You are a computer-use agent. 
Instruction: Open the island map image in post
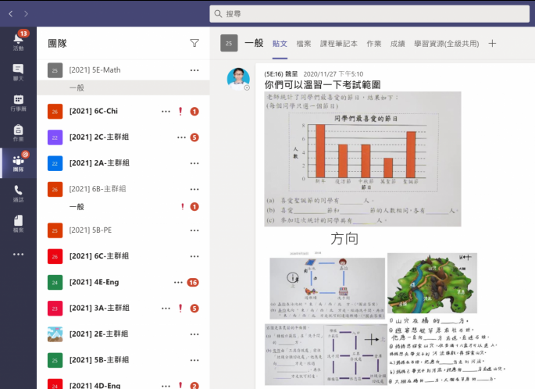[x=433, y=284]
